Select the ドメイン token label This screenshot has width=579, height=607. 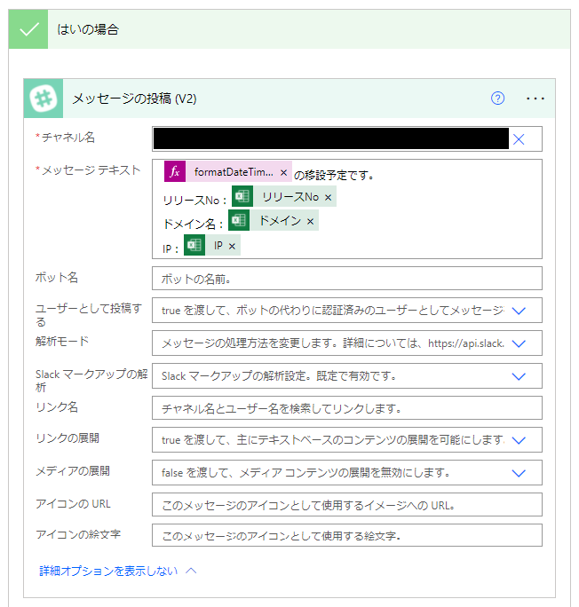pos(280,221)
